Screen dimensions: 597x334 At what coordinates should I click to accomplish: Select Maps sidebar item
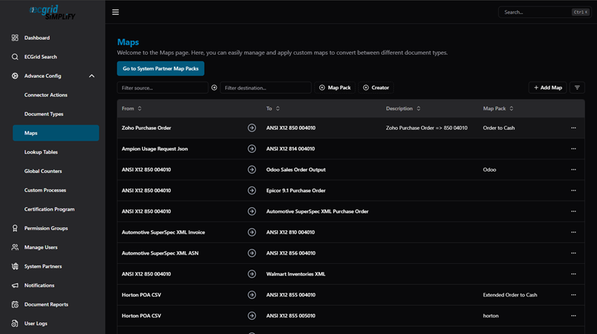click(56, 133)
